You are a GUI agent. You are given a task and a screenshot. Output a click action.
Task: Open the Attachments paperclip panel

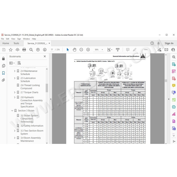coord(3,80)
